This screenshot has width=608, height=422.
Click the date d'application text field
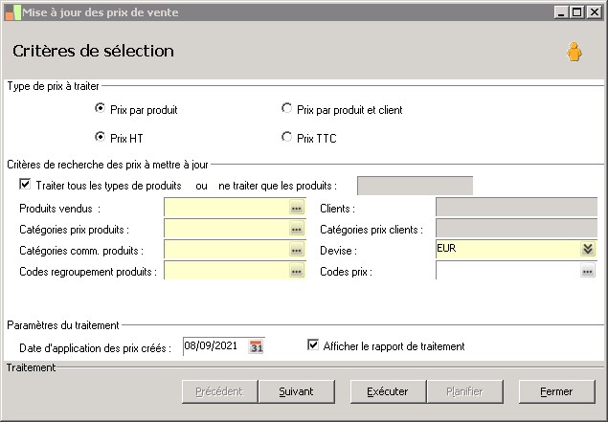coord(214,346)
